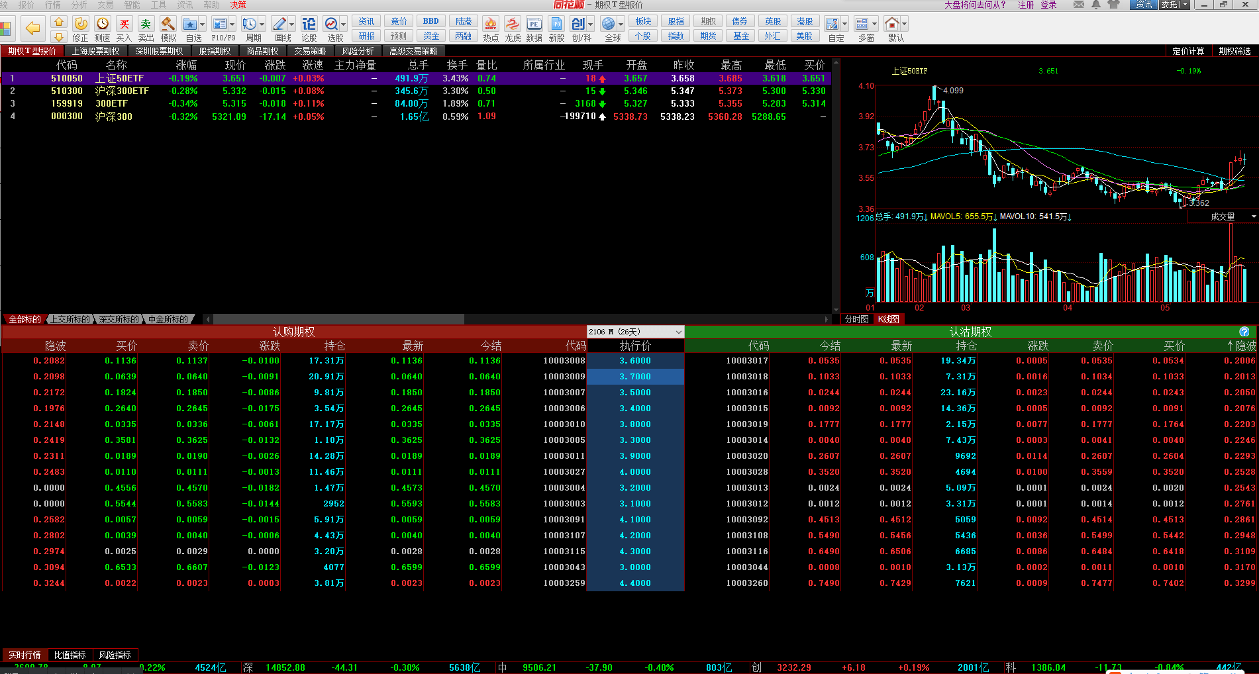Select the 上交所标的 filter
The image size is (1259, 674).
point(71,319)
